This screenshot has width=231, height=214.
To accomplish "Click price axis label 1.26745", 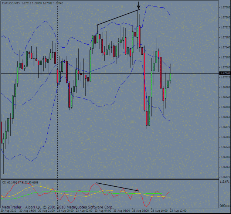I will [225, 147].
